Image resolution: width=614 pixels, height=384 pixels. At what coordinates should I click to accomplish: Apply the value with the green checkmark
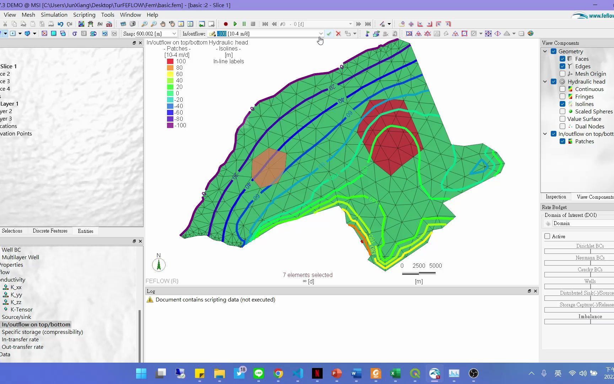(329, 33)
